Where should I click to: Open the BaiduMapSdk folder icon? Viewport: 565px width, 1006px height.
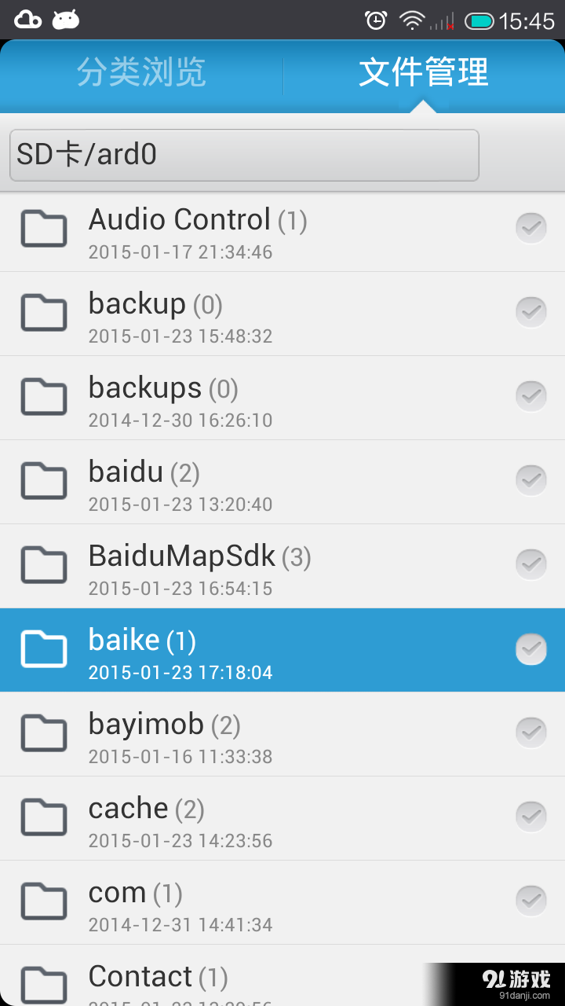coord(43,565)
